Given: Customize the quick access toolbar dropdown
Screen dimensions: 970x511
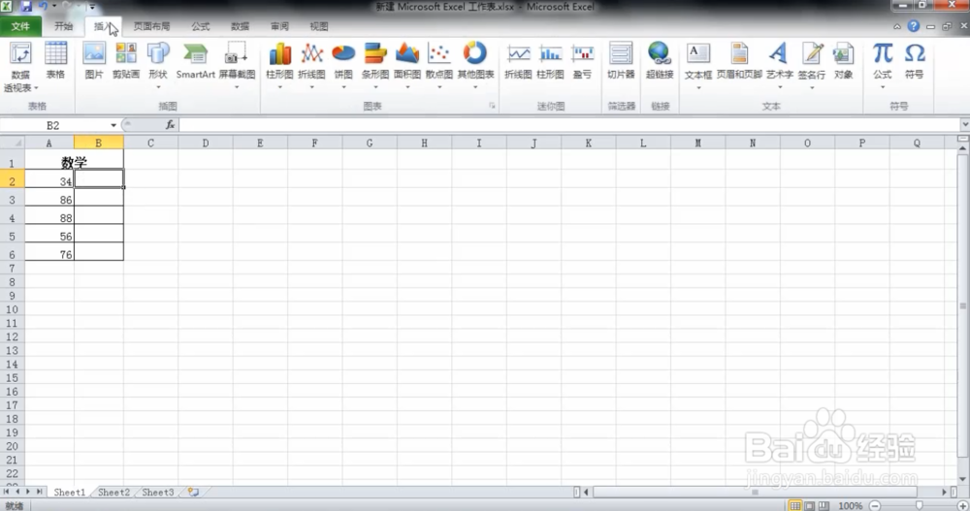Looking at the screenshot, I should point(92,7).
